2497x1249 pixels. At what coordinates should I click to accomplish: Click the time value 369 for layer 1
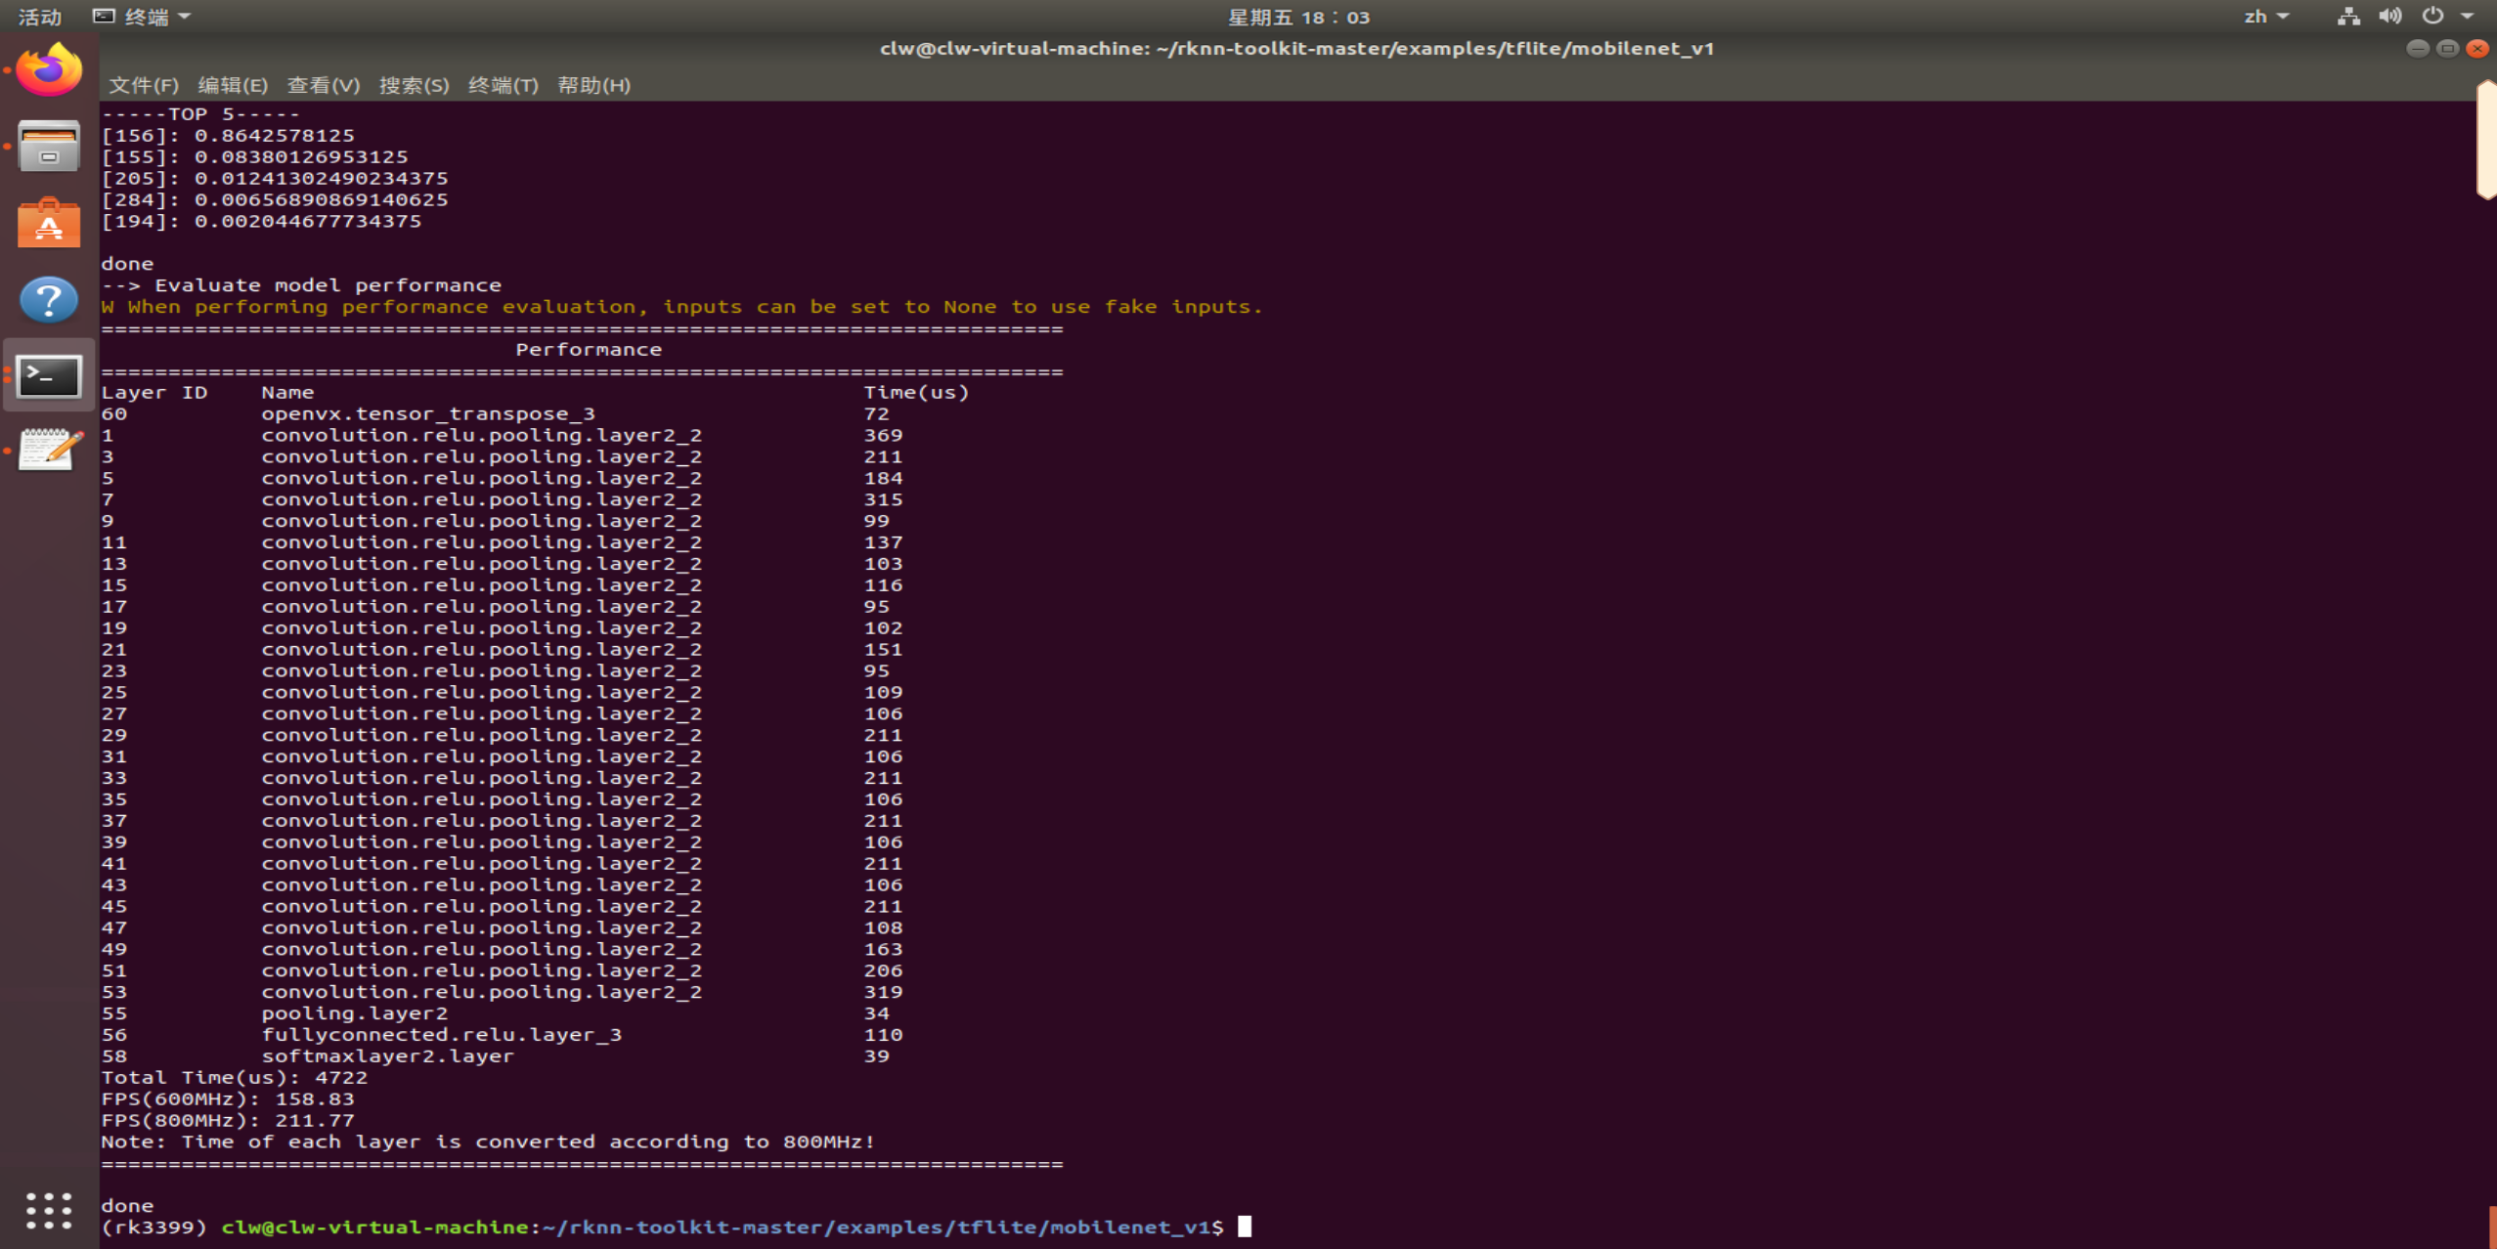pos(883,436)
